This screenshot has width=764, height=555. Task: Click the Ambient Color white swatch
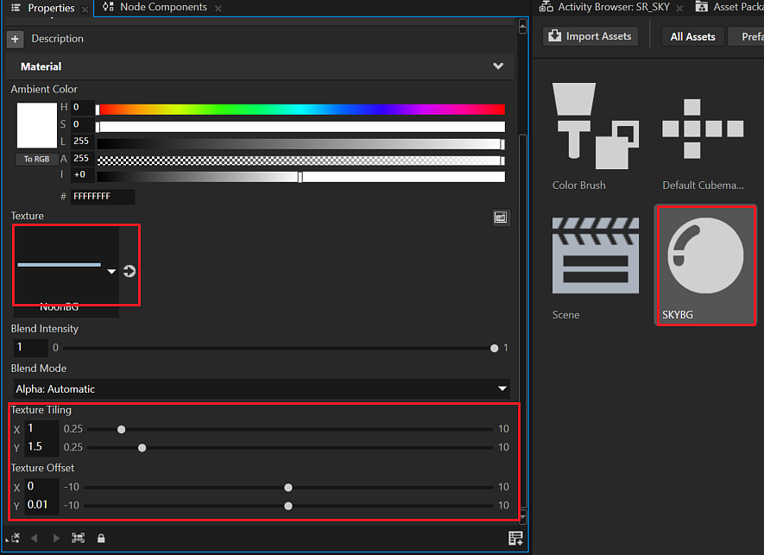point(37,125)
